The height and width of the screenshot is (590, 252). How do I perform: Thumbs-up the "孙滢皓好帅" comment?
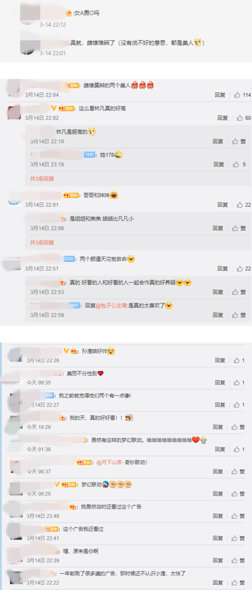pyautogui.click(x=239, y=361)
